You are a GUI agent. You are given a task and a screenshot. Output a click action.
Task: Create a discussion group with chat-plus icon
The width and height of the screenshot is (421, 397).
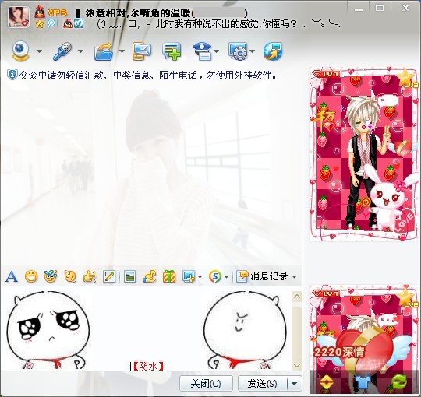point(172,51)
